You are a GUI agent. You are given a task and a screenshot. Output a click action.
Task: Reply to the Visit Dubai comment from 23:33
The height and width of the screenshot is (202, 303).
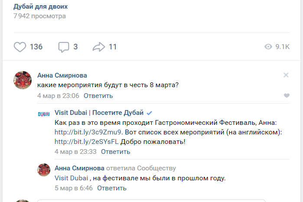[x=115, y=152]
